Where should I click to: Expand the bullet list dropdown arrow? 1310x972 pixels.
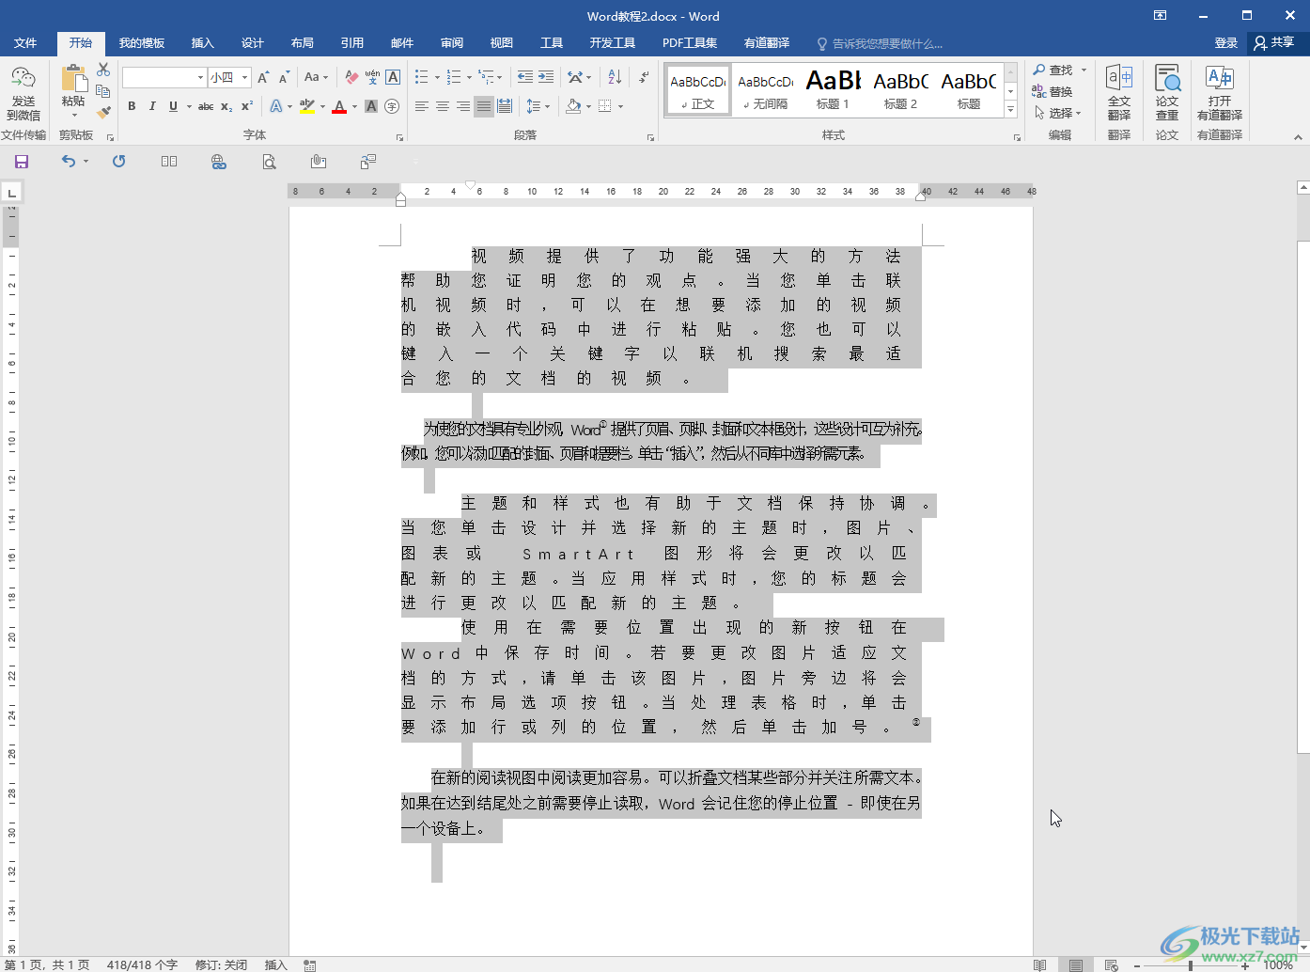pos(437,78)
